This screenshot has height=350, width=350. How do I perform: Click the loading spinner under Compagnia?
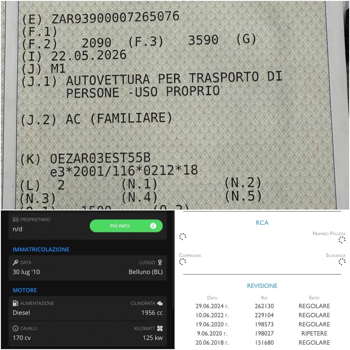(182, 262)
